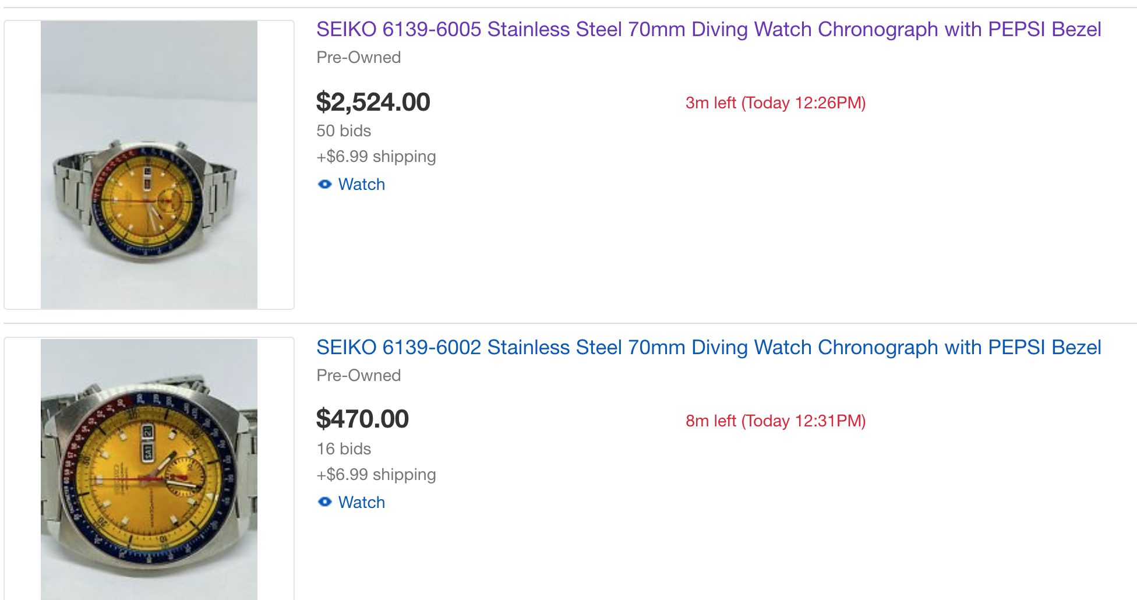Click the 8m left ending time
The height and width of the screenshot is (600, 1137).
tap(775, 421)
